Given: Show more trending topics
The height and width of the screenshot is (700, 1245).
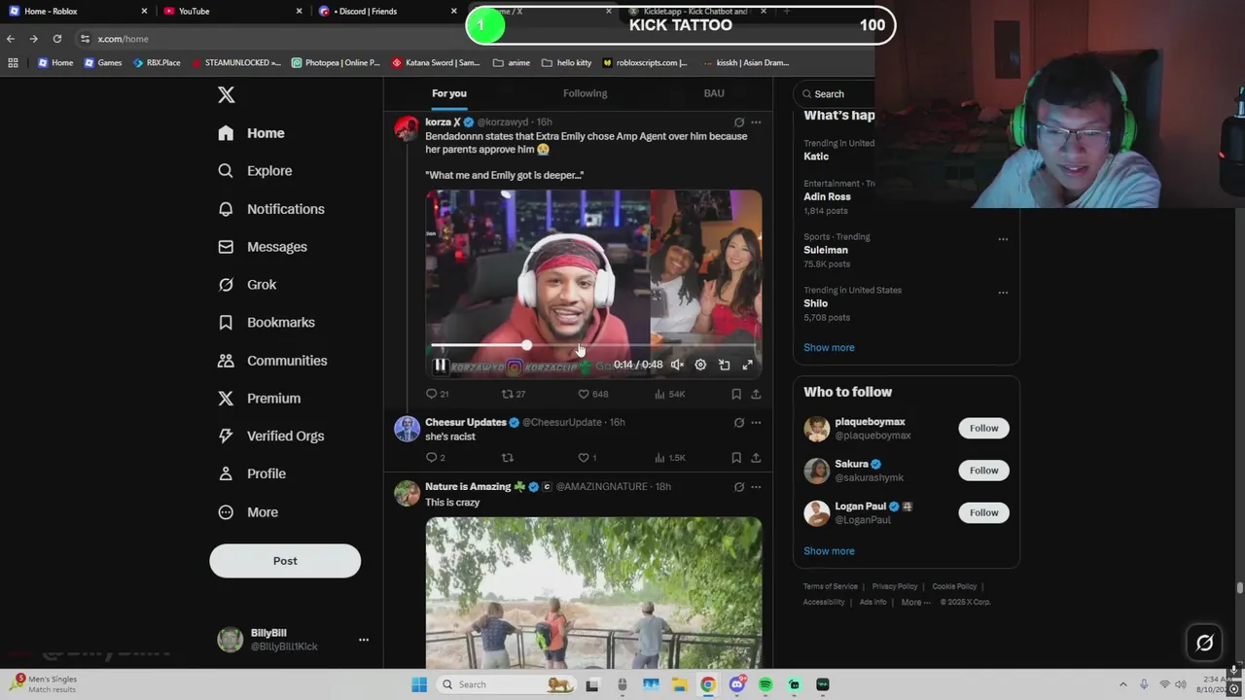Looking at the screenshot, I should [x=829, y=348].
